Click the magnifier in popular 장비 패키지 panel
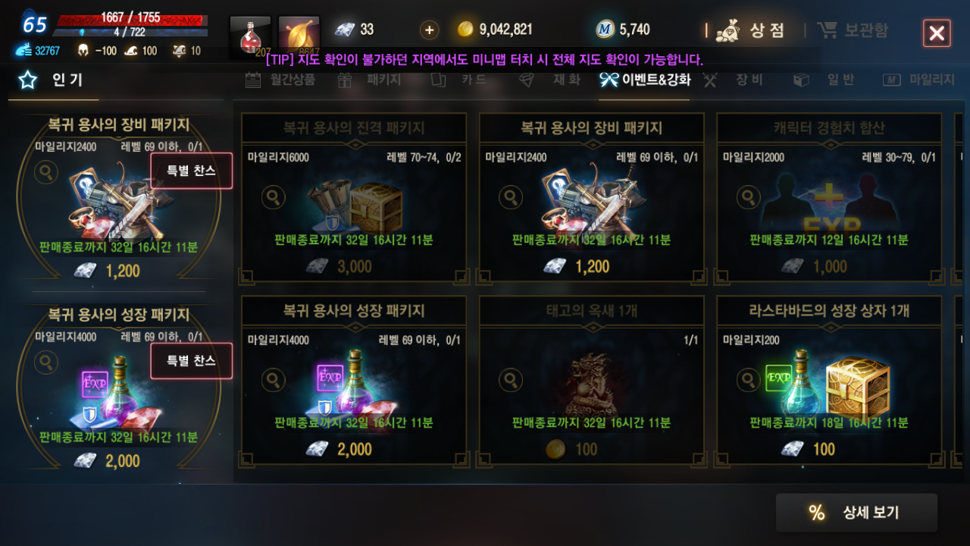This screenshot has width=970, height=546. pos(46,173)
